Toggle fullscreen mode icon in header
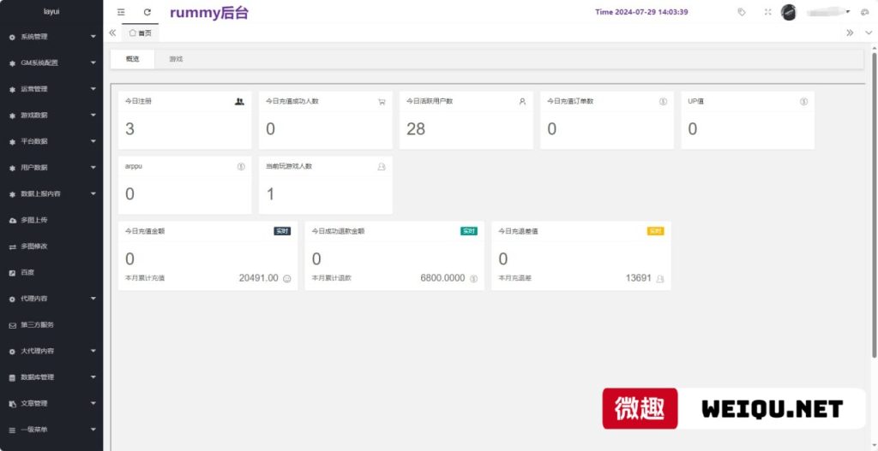The height and width of the screenshot is (451, 878). 767,12
